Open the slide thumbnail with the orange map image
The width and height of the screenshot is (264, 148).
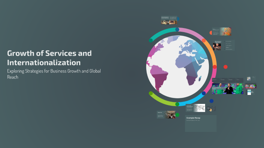click(222, 31)
